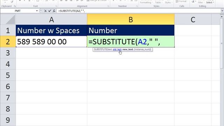Screen dimensions: 224x126
Task: Select row 5 header
Action: (x=8, y=75)
